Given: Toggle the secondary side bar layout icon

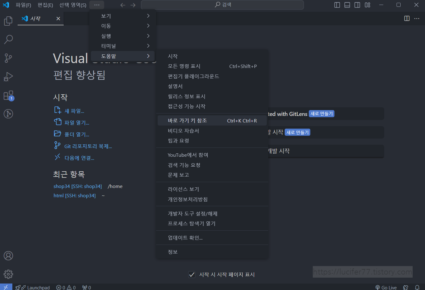Looking at the screenshot, I should tap(357, 5).
